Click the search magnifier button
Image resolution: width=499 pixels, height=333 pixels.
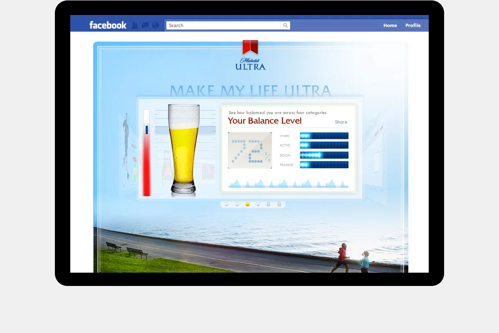(286, 25)
